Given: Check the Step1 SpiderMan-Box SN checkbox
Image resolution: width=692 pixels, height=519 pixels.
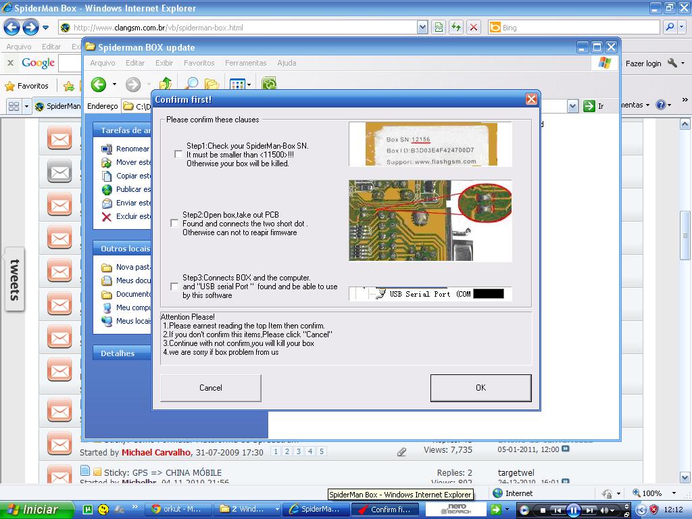Looking at the screenshot, I should (x=178, y=155).
